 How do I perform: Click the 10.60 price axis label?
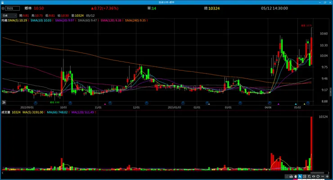[x=324, y=34]
